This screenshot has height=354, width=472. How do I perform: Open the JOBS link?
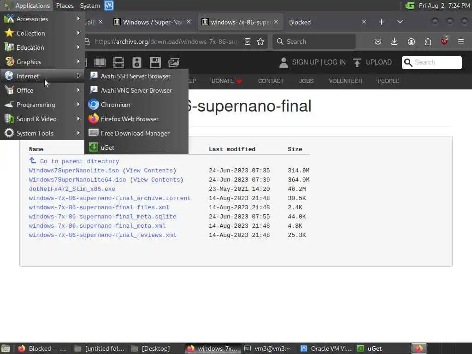click(x=306, y=81)
